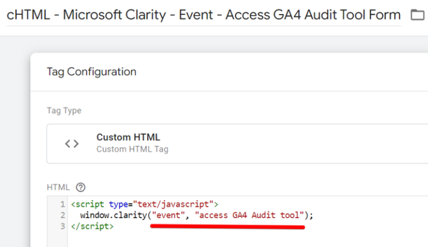This screenshot has height=247, width=428.
Task: Click code line 2 window.clarity call
Action: (197, 215)
